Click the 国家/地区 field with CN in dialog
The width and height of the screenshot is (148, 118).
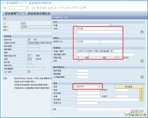point(79,58)
